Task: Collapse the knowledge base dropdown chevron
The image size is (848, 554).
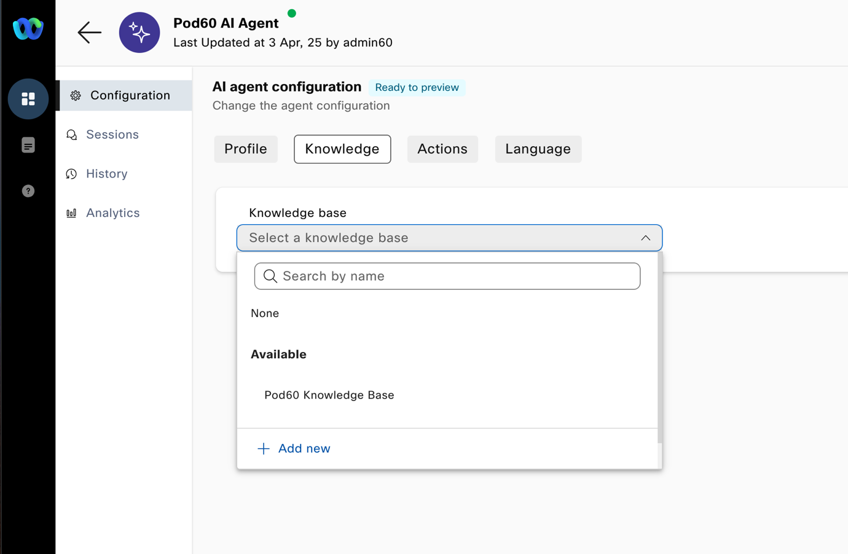Action: [x=645, y=238]
